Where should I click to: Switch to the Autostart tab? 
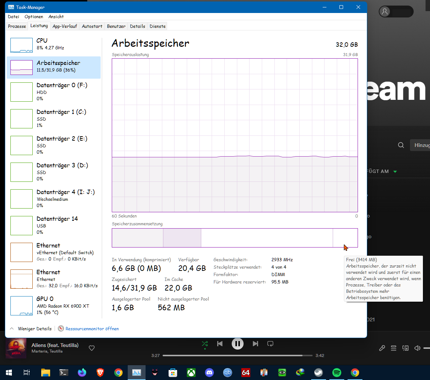point(92,26)
